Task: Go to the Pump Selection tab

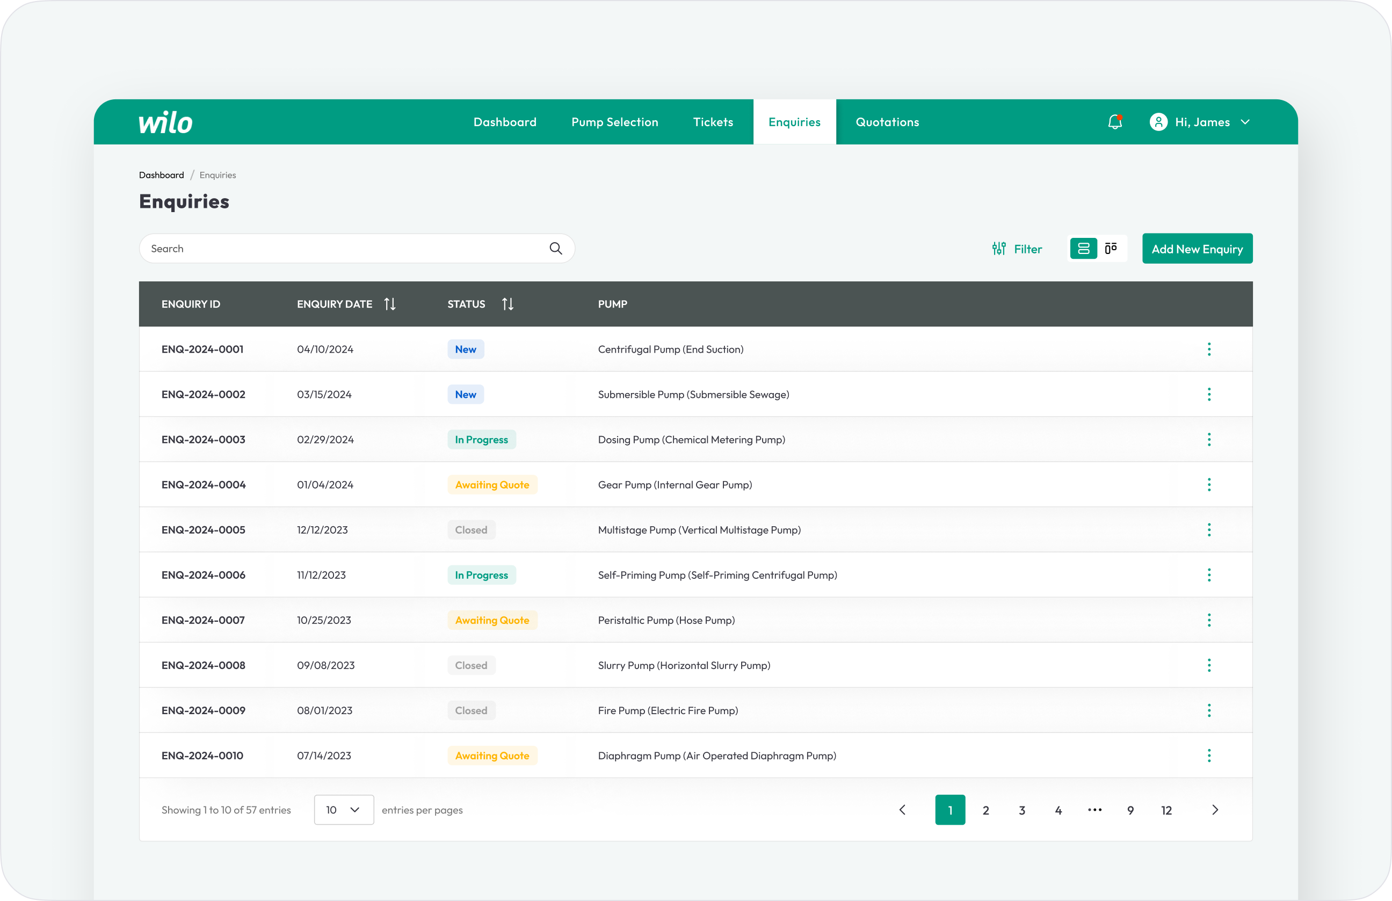Action: (x=615, y=122)
